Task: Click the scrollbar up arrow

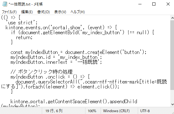Action: pos(172,18)
